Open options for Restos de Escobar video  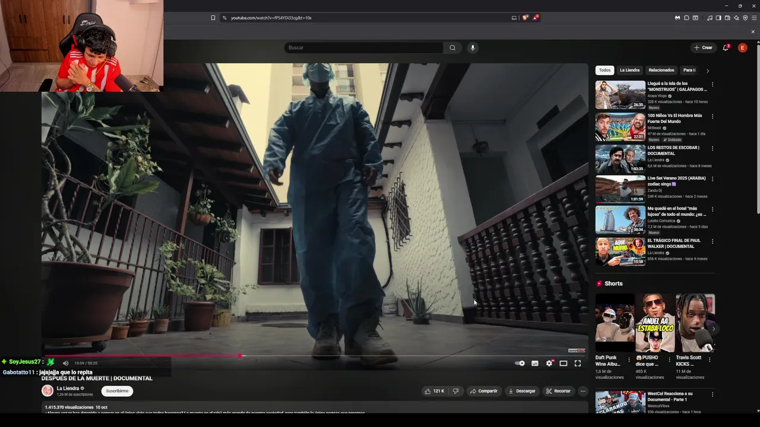click(x=712, y=148)
